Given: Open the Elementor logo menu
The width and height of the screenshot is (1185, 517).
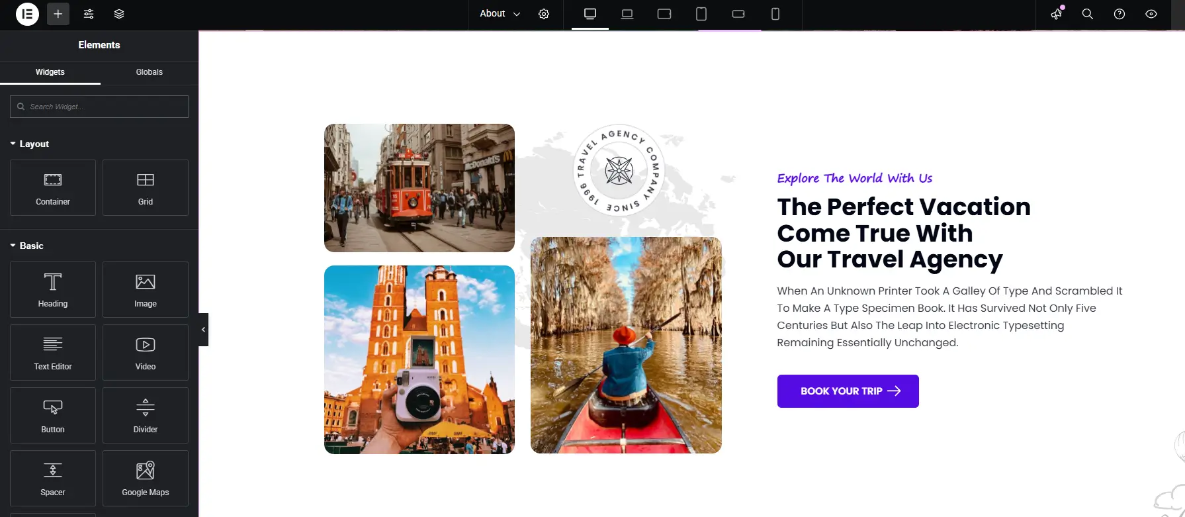Looking at the screenshot, I should [x=27, y=14].
